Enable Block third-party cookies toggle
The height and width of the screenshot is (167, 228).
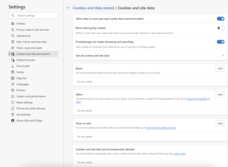coord(220,28)
